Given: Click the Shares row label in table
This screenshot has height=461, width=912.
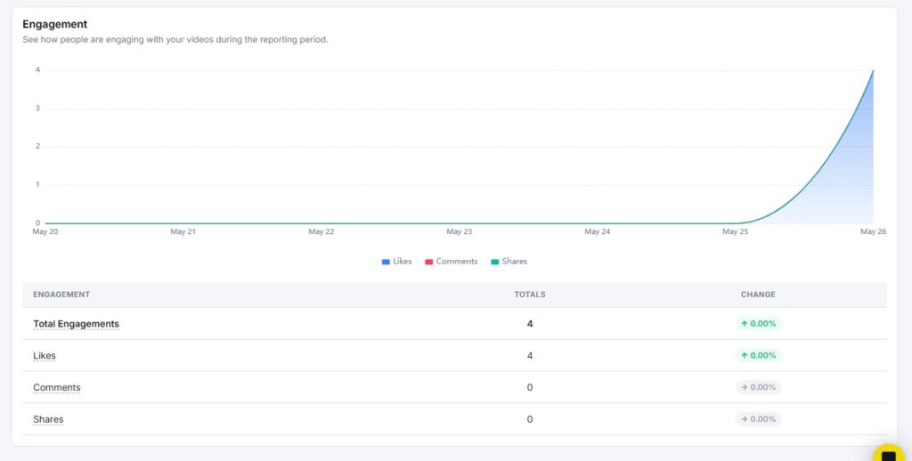Looking at the screenshot, I should pyautogui.click(x=48, y=419).
